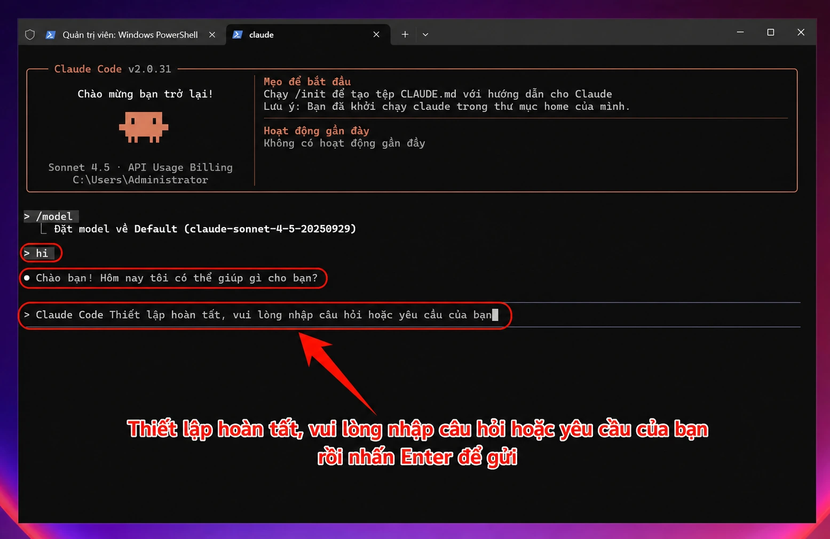830x539 pixels.
Task: Close the claude tab
Action: 376,35
